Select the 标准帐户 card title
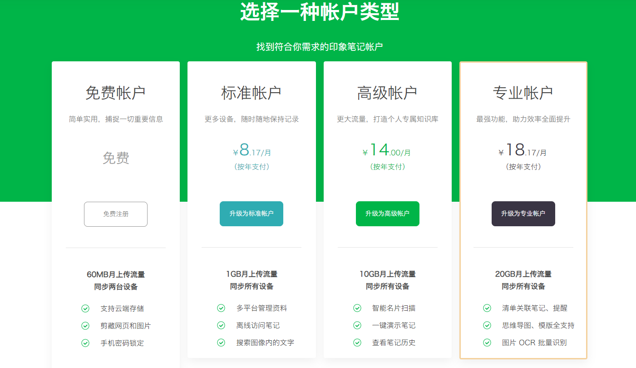Screen dimensions: 636x368 [x=251, y=93]
